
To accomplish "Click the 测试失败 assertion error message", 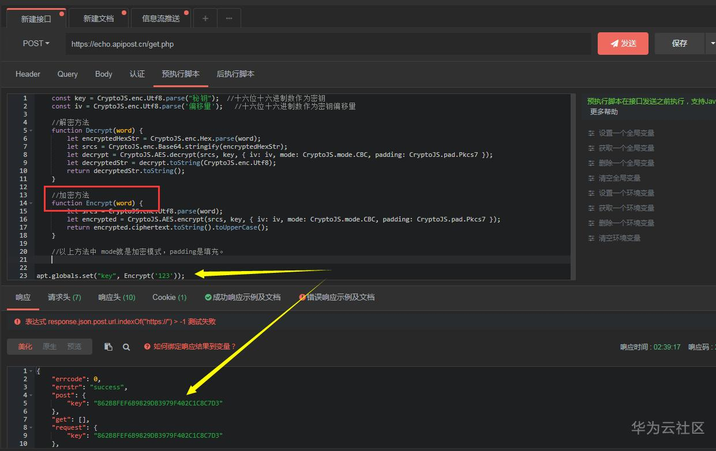I will click(x=120, y=322).
